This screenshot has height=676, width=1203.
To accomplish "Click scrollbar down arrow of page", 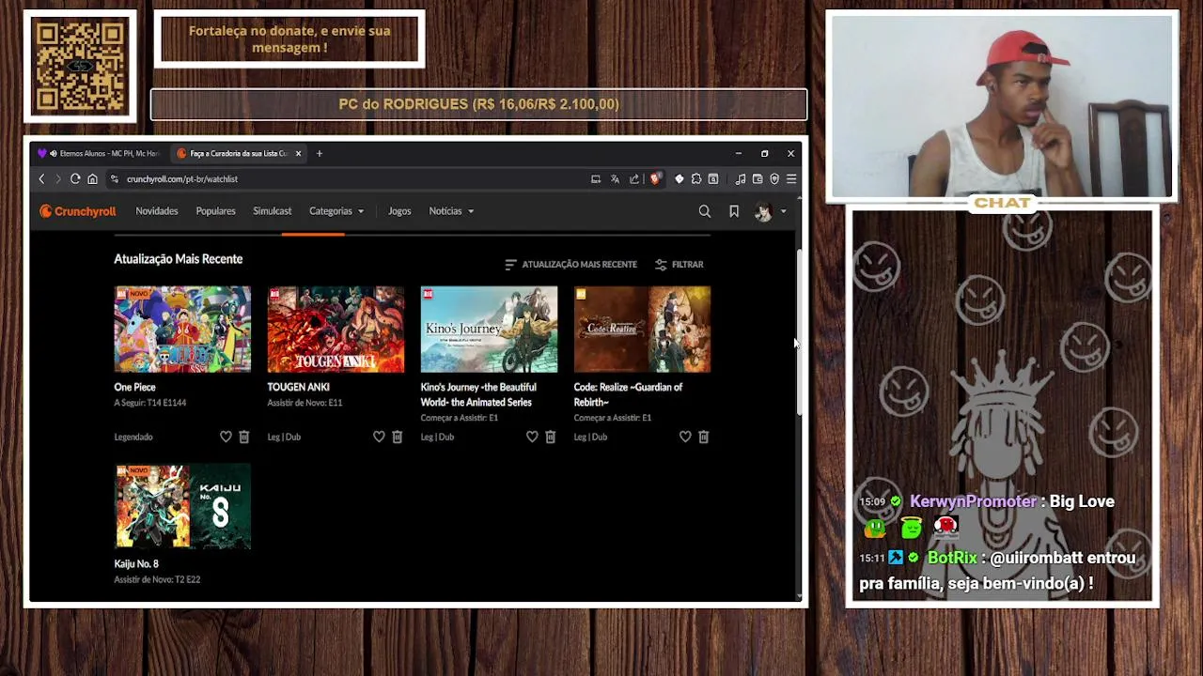I will 800,595.
